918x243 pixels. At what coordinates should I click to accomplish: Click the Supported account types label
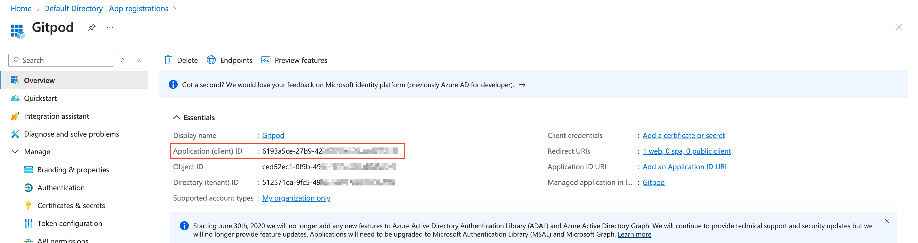pos(213,198)
